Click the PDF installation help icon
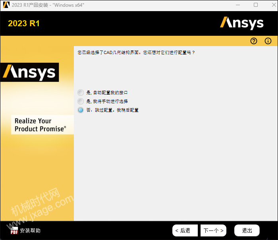The image size is (278, 240). point(14,230)
